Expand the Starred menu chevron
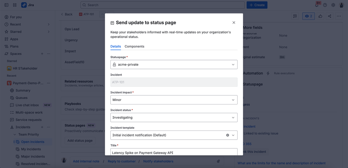The image size is (348, 168). point(49,32)
